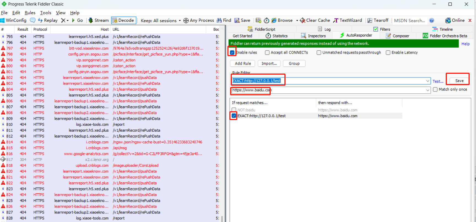476x222 pixels.
Task: Click the comment speech bubble icon
Action: point(33,20)
